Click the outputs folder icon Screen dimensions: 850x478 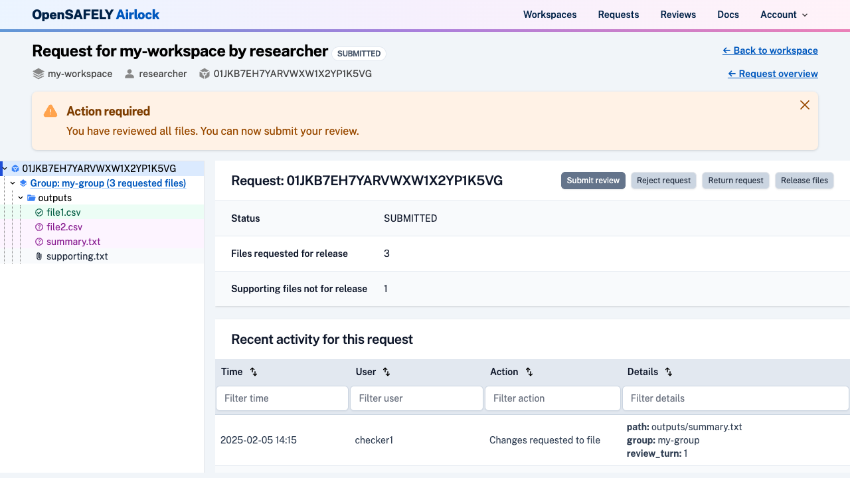pos(31,198)
